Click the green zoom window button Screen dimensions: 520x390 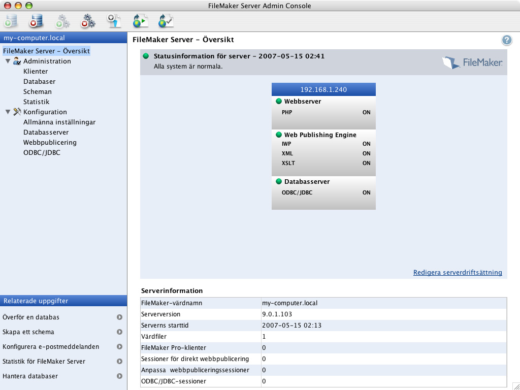tap(29, 6)
